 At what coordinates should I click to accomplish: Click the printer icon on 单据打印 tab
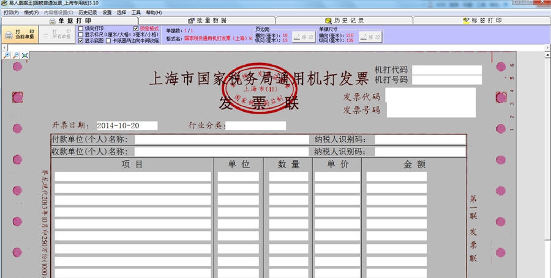[x=53, y=21]
